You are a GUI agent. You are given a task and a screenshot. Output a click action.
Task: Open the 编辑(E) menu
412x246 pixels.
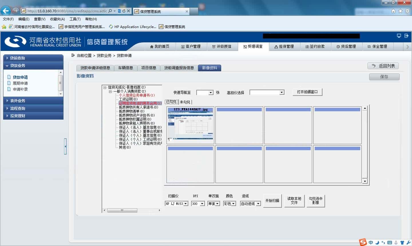24,19
